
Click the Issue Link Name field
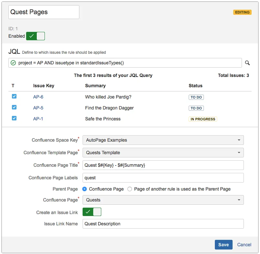pos(163,224)
